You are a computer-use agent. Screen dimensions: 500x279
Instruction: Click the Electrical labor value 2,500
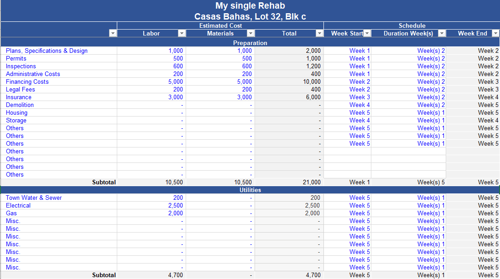(175, 205)
